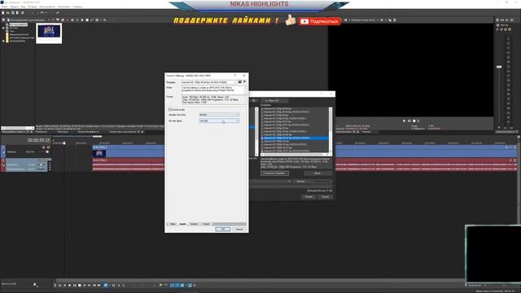The image size is (521, 293).
Task: Toggle solo on the video track header
Action: pyautogui.click(x=49, y=147)
